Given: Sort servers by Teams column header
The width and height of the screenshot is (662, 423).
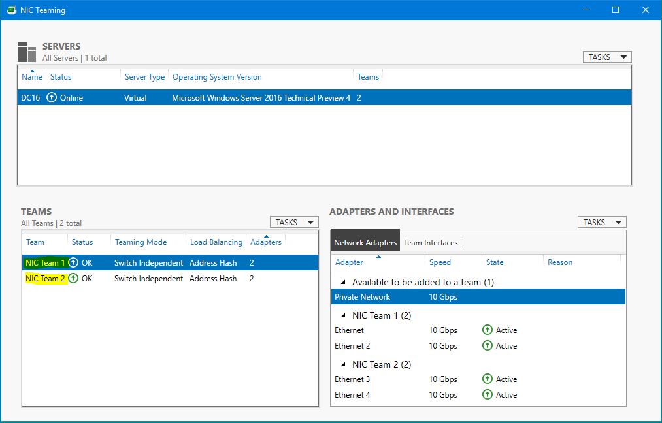Looking at the screenshot, I should [368, 77].
